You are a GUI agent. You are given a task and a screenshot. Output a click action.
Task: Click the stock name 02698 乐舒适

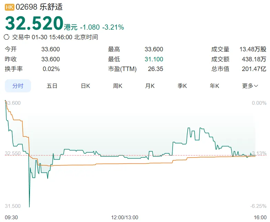39,7
